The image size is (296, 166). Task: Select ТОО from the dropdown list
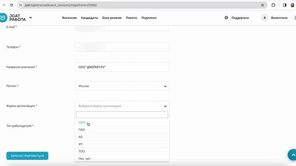122,151
